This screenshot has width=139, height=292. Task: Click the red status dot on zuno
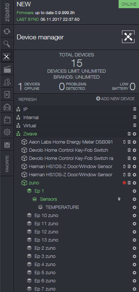(x=124, y=183)
